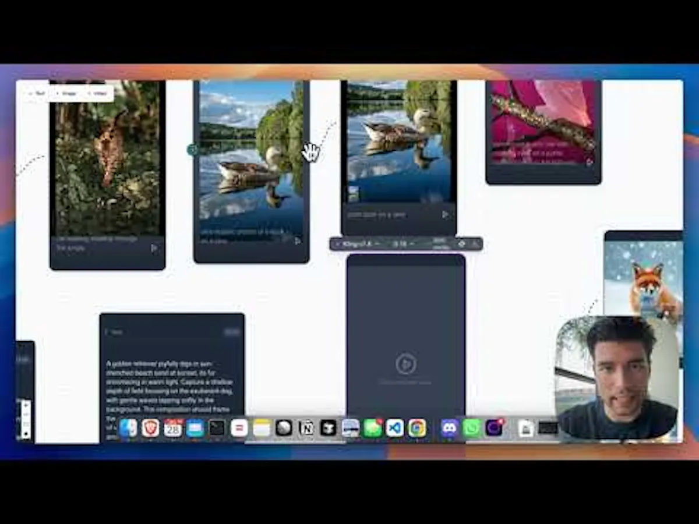
Task: Open WhatsApp from the dock
Action: pyautogui.click(x=472, y=428)
